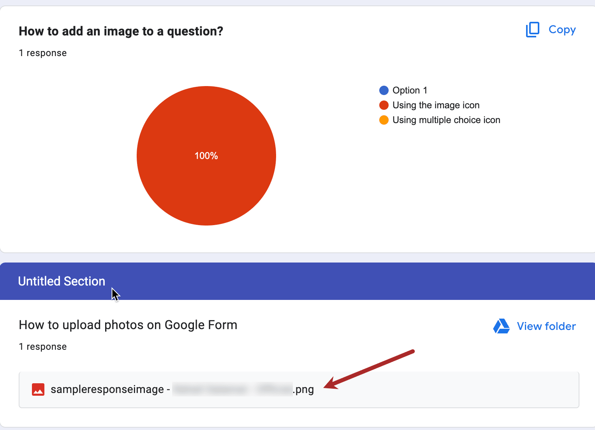595x430 pixels.
Task: Select "Using multiple choice icon" legend label
Action: click(x=446, y=120)
